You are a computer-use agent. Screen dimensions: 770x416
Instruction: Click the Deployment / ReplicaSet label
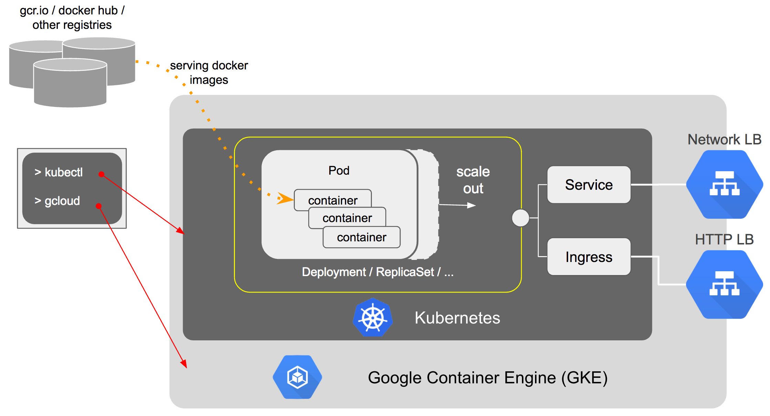377,272
